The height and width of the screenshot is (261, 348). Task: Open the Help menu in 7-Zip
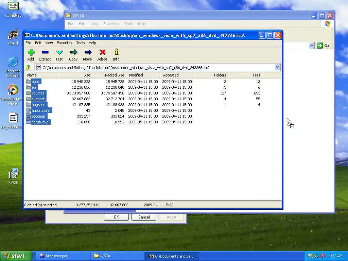pos(92,43)
